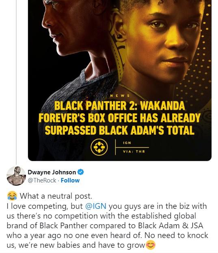This screenshot has height=253, width=218.
Task: Click the 'NEWS' label above the headline
Action: pyautogui.click(x=120, y=96)
